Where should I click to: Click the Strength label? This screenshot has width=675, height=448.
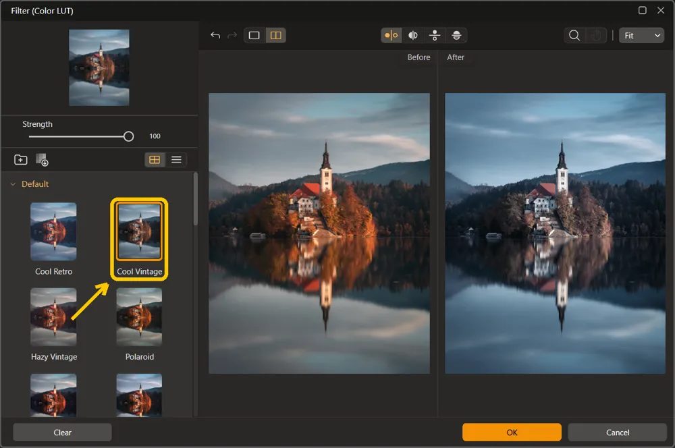point(37,124)
